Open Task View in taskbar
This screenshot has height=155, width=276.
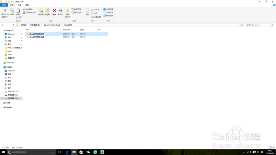(60, 152)
